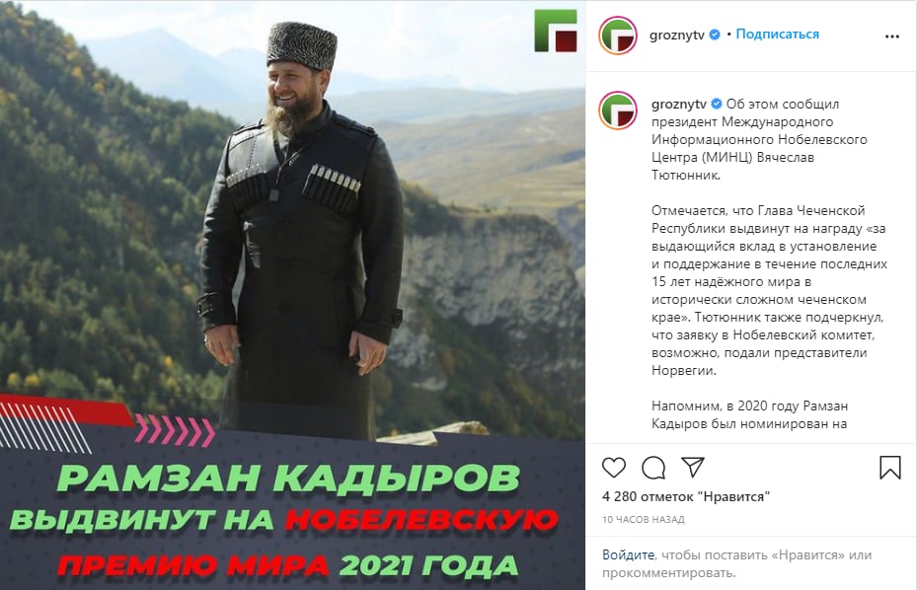Screen dimensions: 917x590
Task: Click groznytv profile avatar in header
Action: click(618, 36)
